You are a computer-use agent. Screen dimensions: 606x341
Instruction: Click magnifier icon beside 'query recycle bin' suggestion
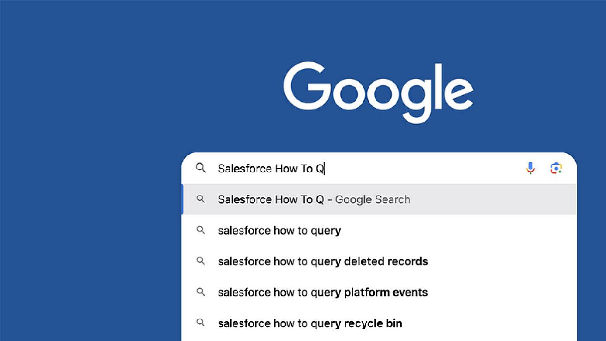click(201, 323)
